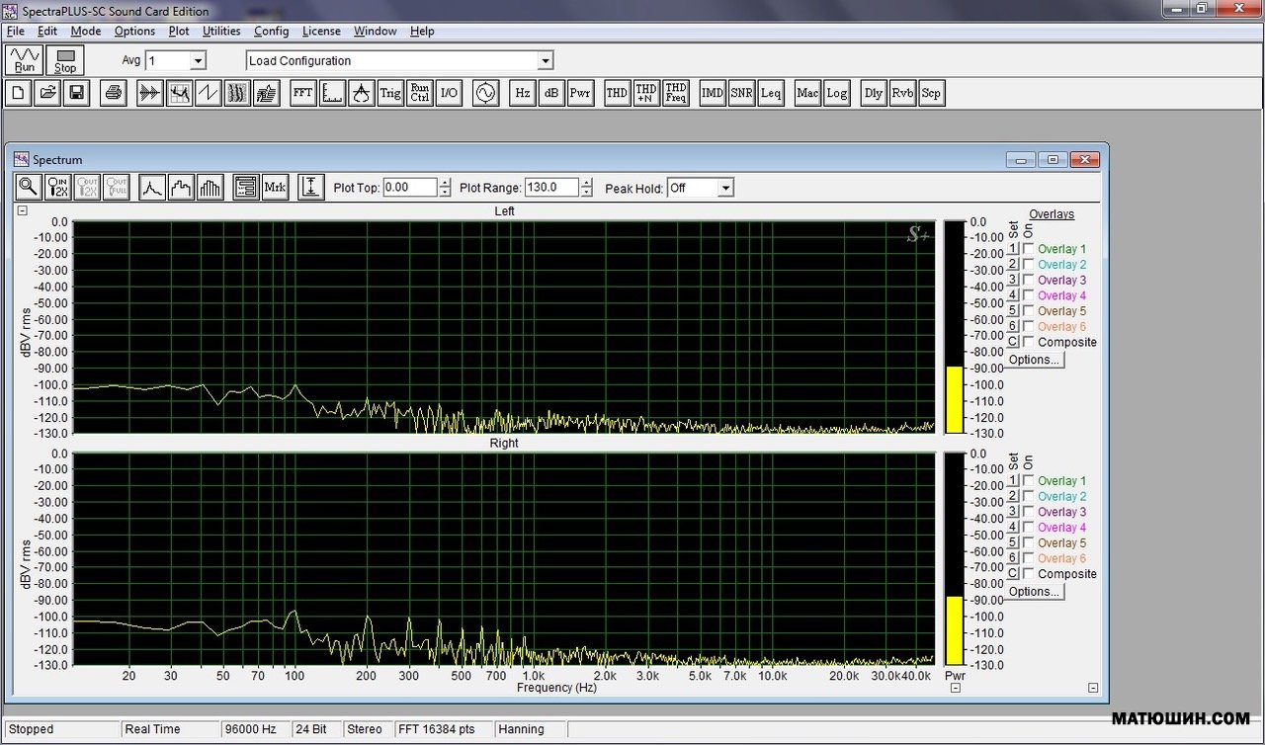Image resolution: width=1265 pixels, height=745 pixels.
Task: Select the magnifier zoom tool in Spectrum
Action: (x=29, y=187)
